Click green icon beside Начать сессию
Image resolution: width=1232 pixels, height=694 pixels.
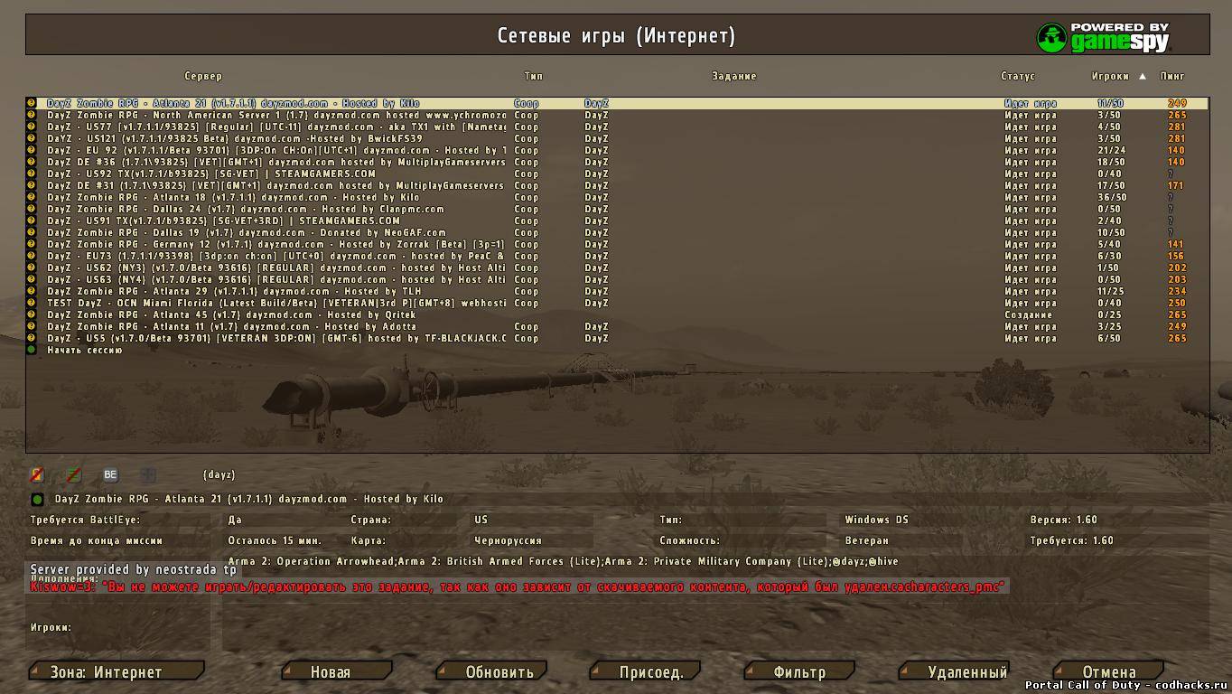pyautogui.click(x=32, y=351)
